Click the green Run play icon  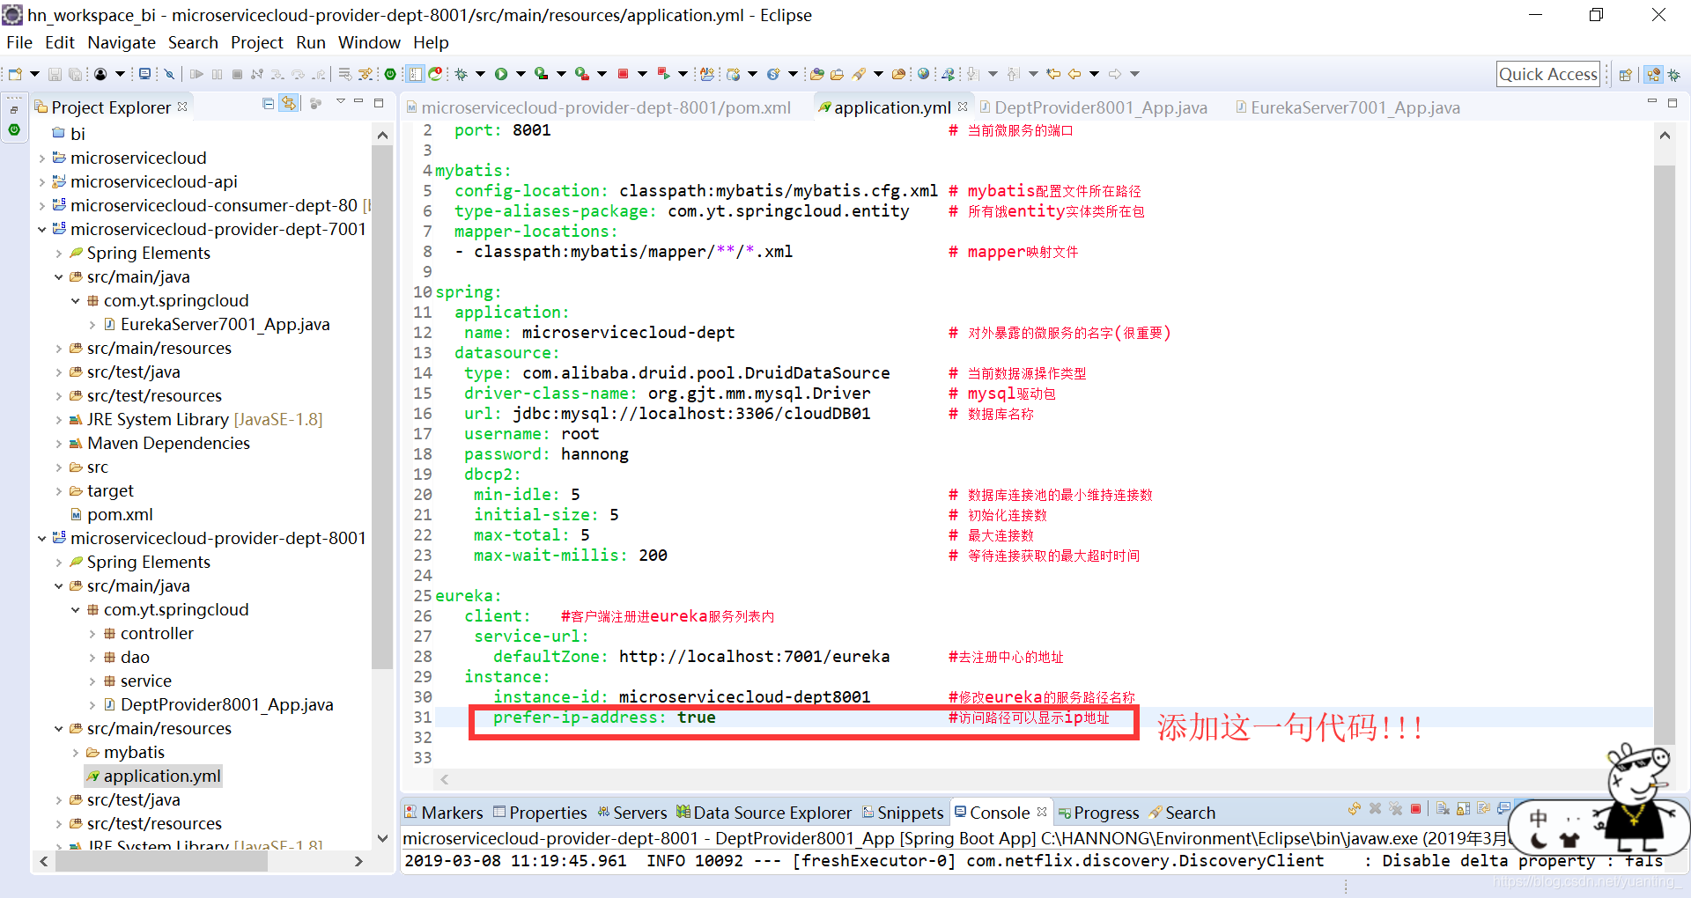point(501,74)
